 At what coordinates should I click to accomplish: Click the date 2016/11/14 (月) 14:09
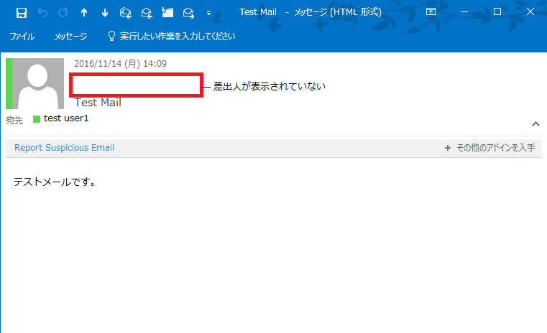tap(120, 64)
